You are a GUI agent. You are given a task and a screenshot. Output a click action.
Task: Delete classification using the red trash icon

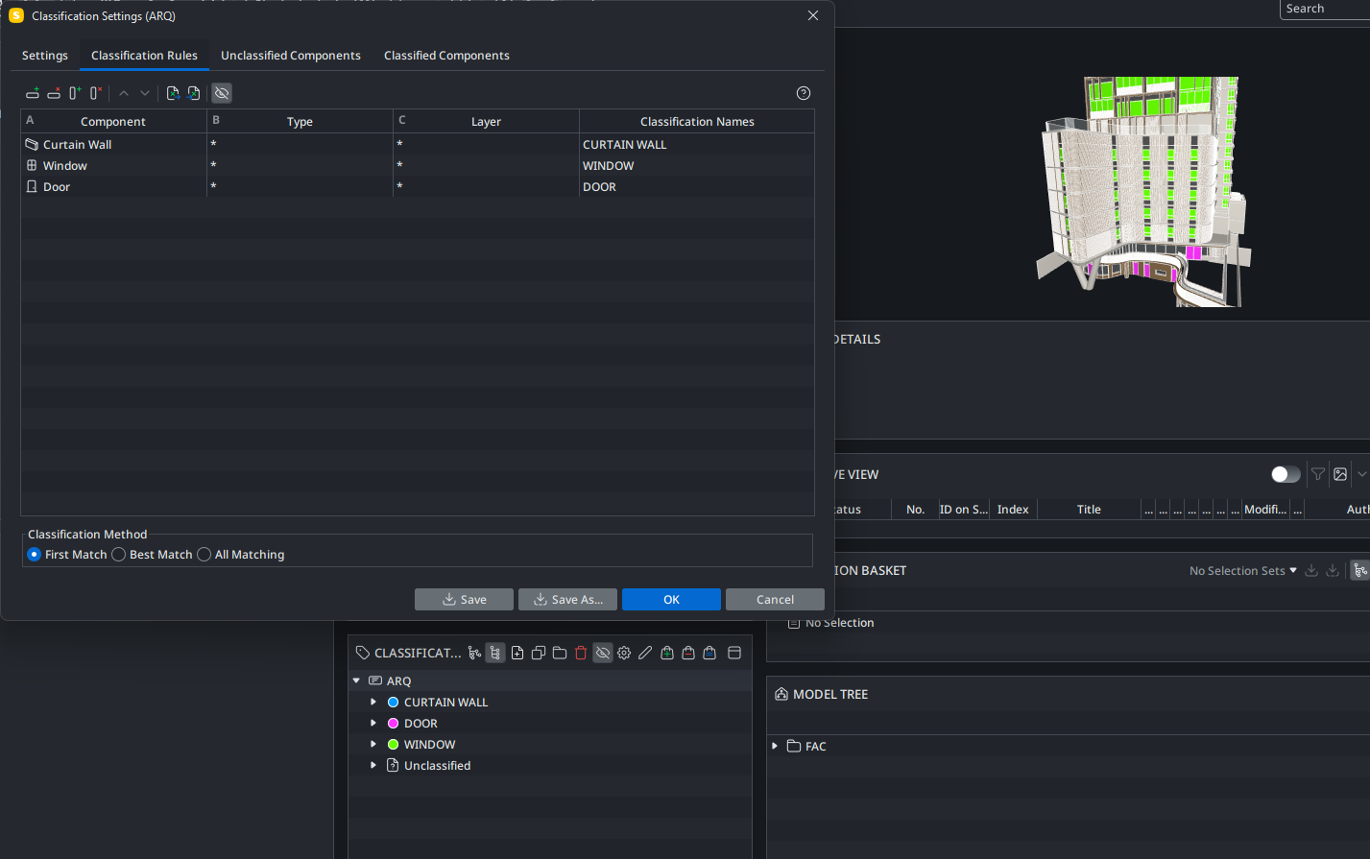pos(581,653)
